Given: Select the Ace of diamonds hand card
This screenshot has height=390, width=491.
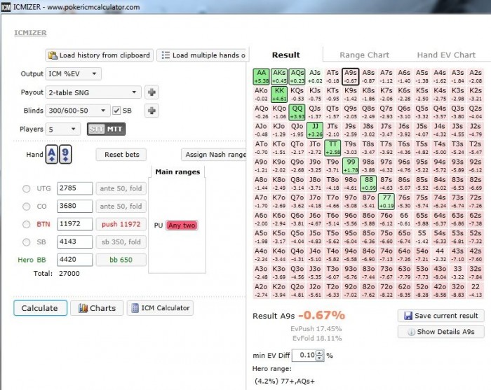Looking at the screenshot, I should pyautogui.click(x=52, y=154).
